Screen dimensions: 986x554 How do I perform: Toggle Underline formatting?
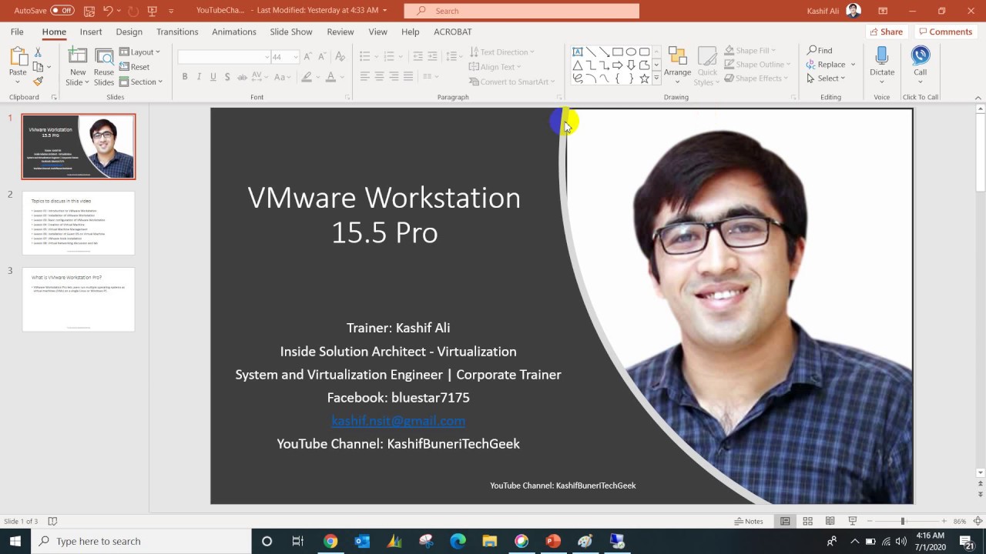click(x=213, y=77)
